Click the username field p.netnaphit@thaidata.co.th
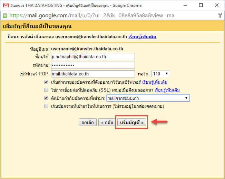 (x=93, y=57)
